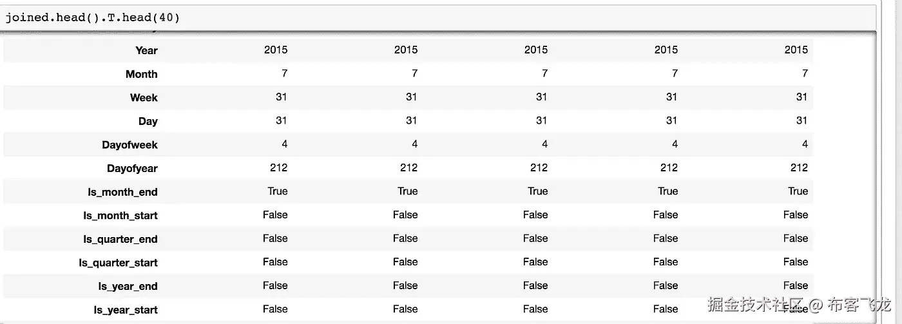
Task: Click the first 2015 value in Year row
Action: coord(276,50)
